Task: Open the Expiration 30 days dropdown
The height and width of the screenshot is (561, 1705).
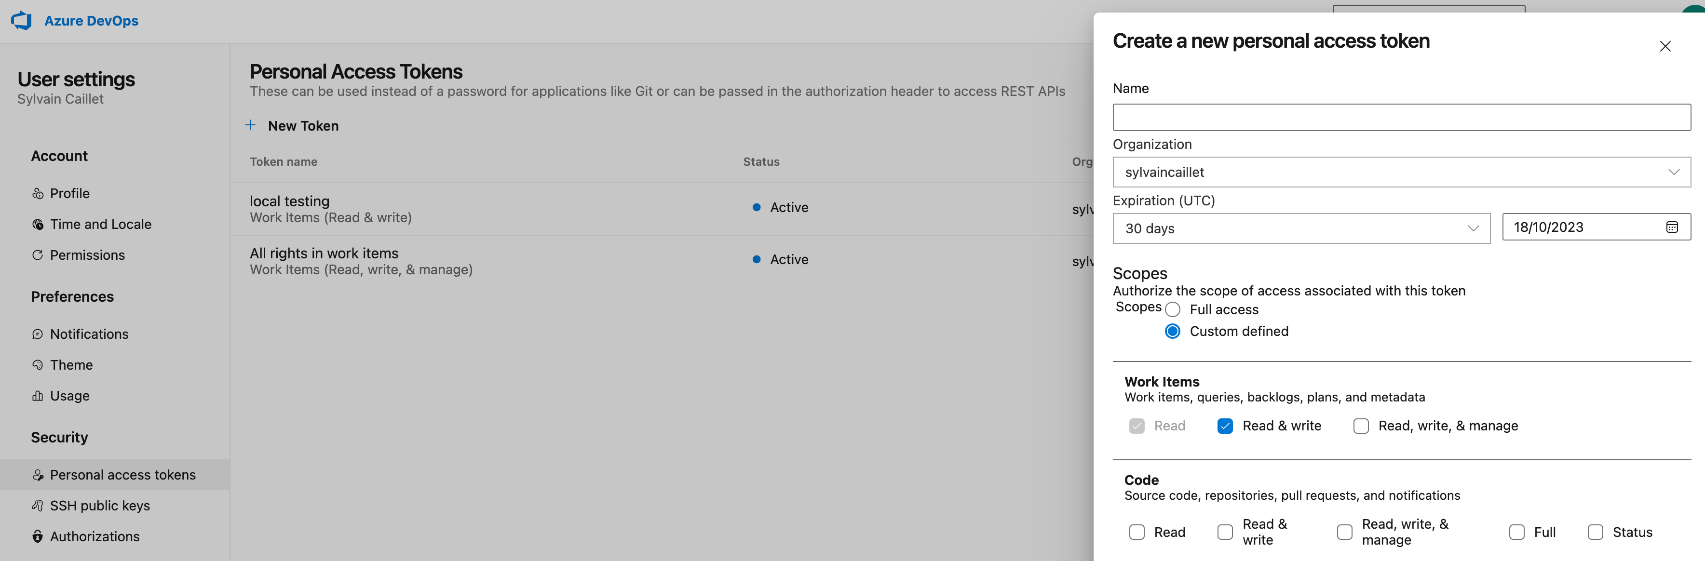Action: tap(1301, 228)
